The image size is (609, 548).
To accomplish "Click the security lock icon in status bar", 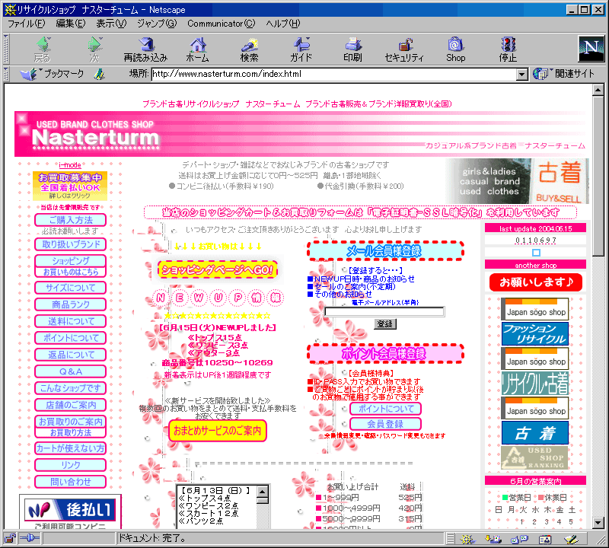I will [10, 539].
